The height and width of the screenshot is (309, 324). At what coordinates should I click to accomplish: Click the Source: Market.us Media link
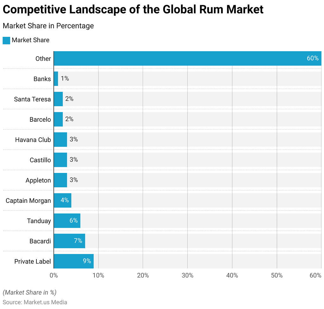pyautogui.click(x=35, y=302)
